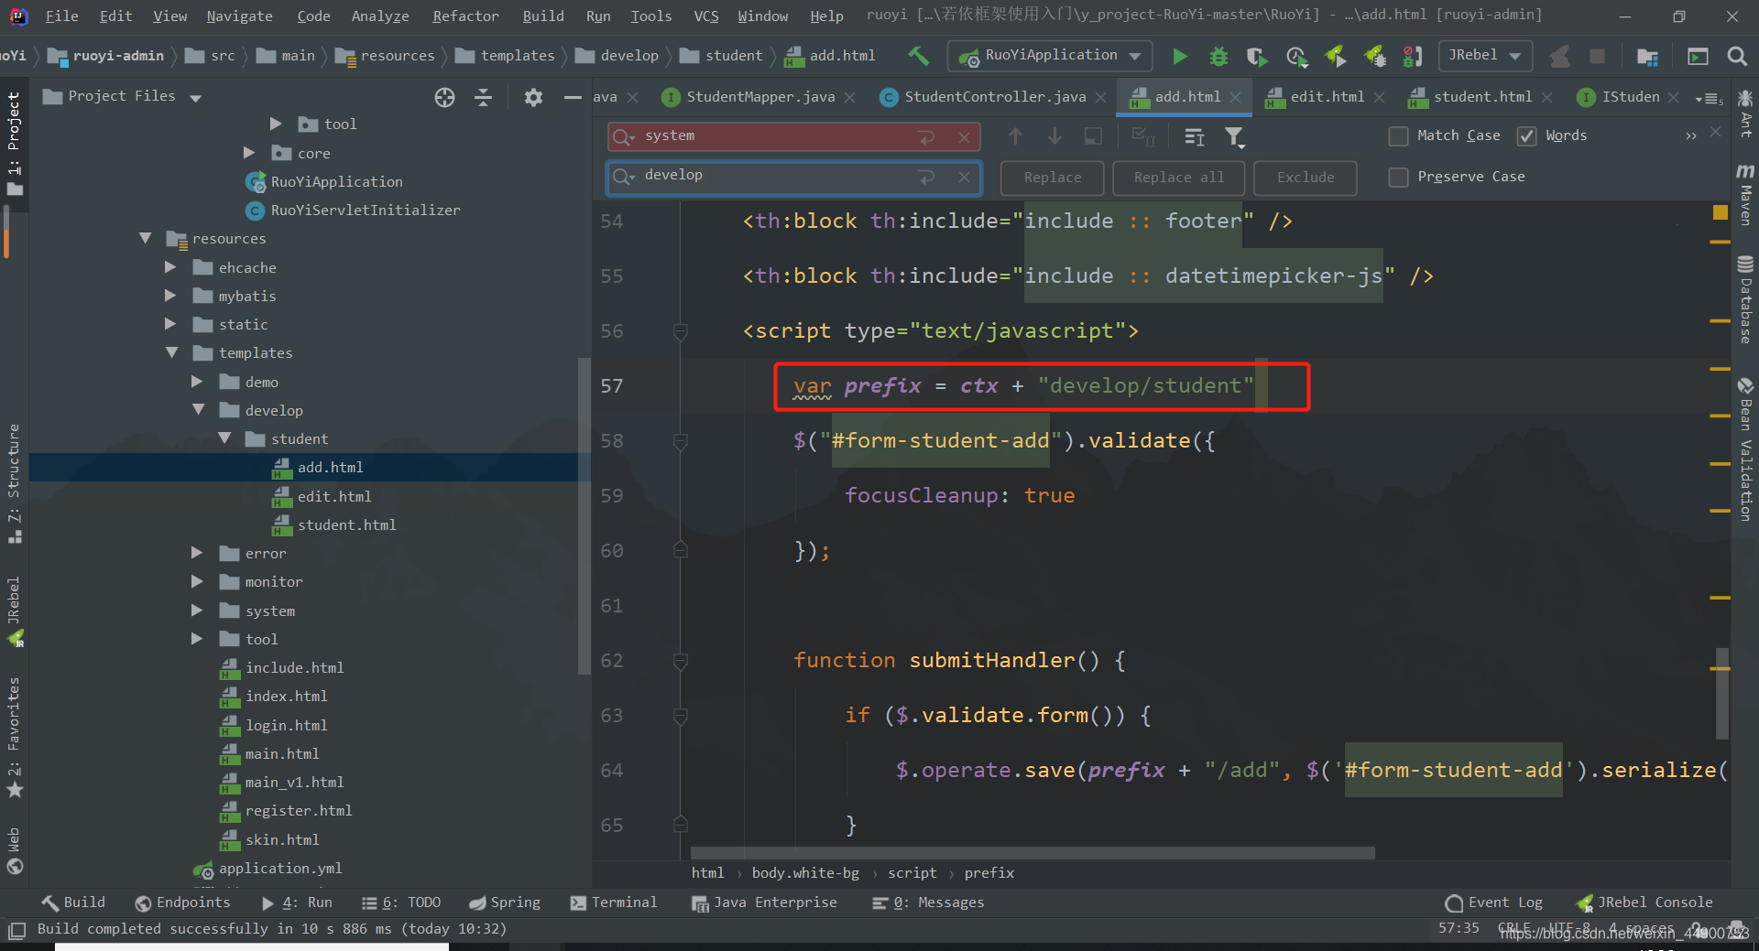Open the Ant tool window
The image size is (1759, 951).
pos(1745,114)
